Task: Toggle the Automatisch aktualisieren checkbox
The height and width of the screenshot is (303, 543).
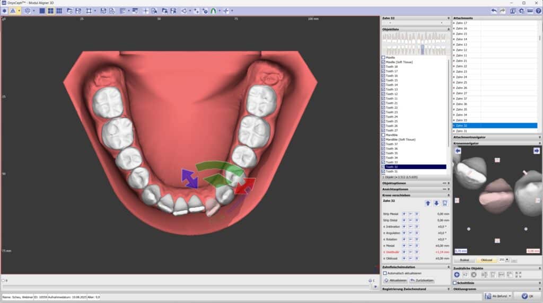Action: (x=385, y=273)
